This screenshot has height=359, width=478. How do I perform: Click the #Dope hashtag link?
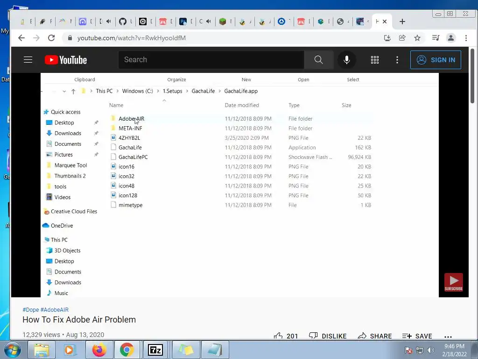point(30,309)
